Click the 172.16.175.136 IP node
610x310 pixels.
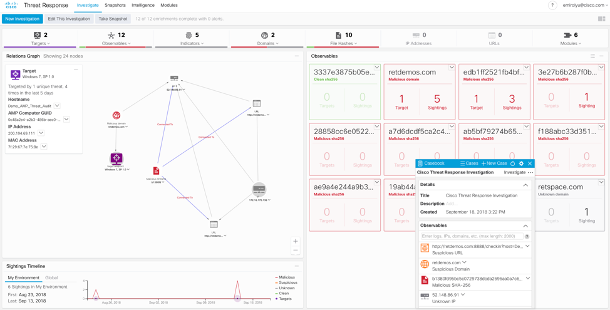(x=259, y=189)
